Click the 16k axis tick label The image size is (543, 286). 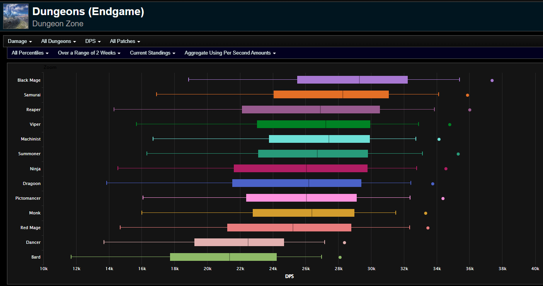tap(142, 269)
